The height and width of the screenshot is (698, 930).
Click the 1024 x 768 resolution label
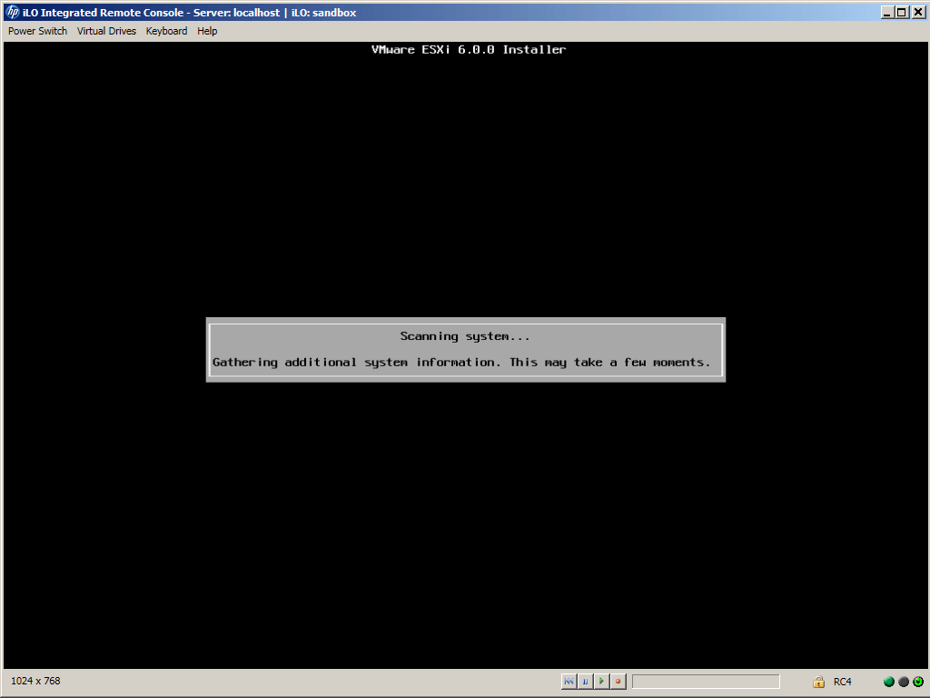coord(35,681)
